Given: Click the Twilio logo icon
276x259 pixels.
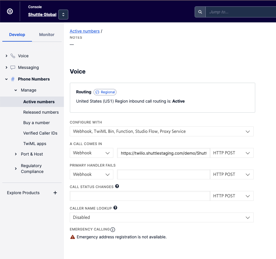Looking at the screenshot, I should click(x=10, y=11).
